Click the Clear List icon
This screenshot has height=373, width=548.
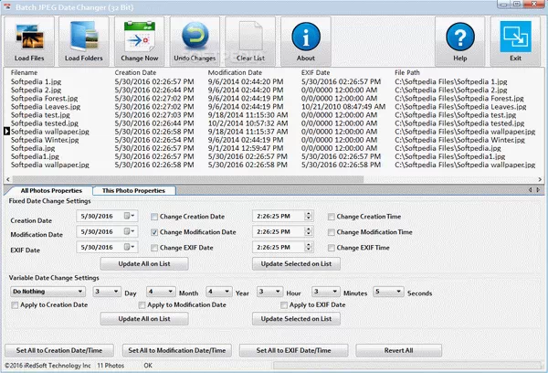click(250, 41)
